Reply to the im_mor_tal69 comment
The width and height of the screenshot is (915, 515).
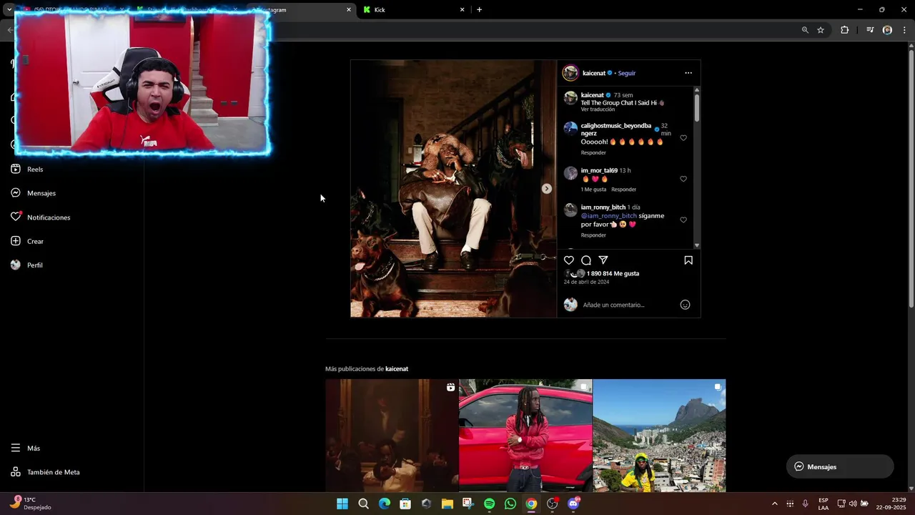pyautogui.click(x=623, y=190)
